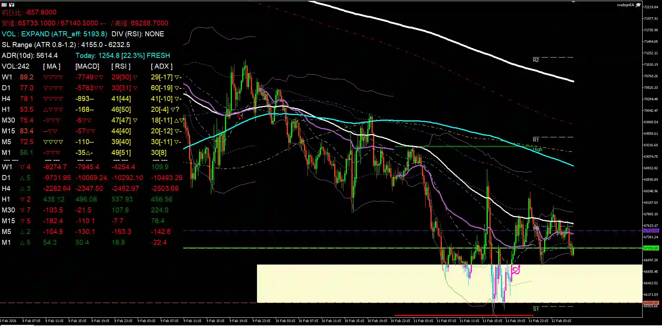Switch to the M5 timeframe row
662x326 pixels.
(x=6, y=142)
